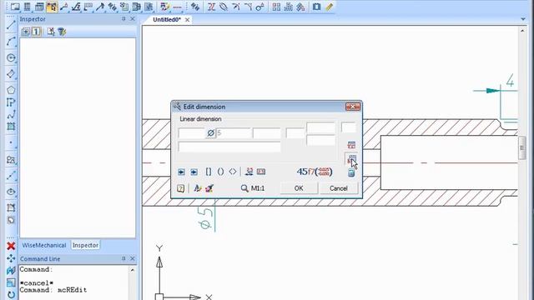This screenshot has width=534, height=300.
Task: Click the square brackets [] button
Action: point(209,172)
